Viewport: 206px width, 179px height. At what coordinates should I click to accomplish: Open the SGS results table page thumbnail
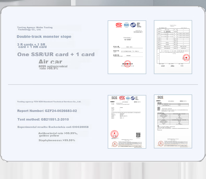(173, 121)
